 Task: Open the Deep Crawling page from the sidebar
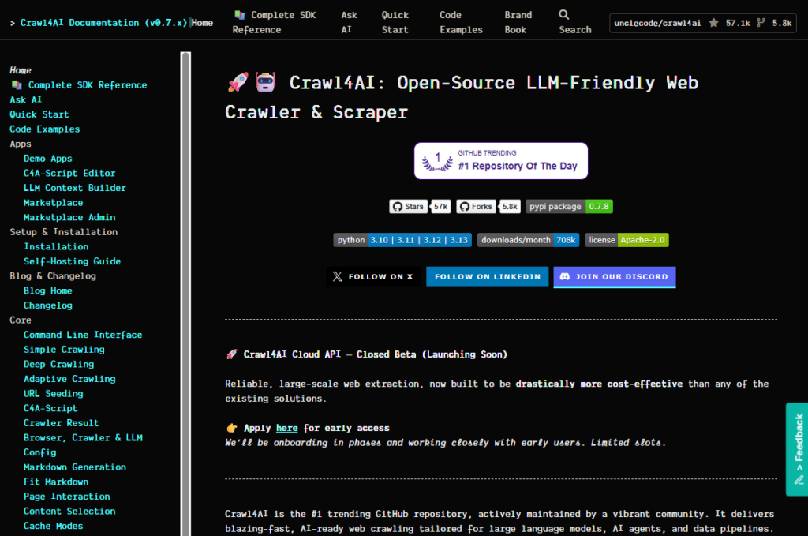pos(59,364)
